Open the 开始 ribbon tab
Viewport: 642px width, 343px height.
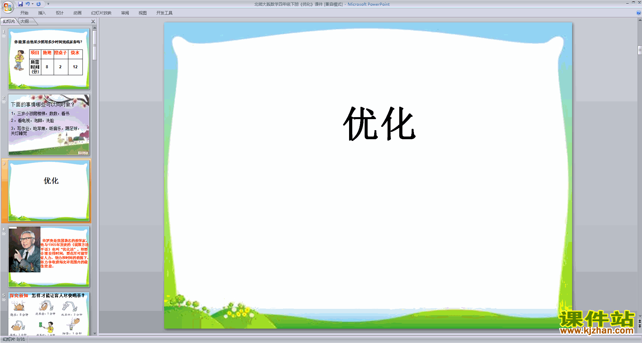click(x=24, y=13)
